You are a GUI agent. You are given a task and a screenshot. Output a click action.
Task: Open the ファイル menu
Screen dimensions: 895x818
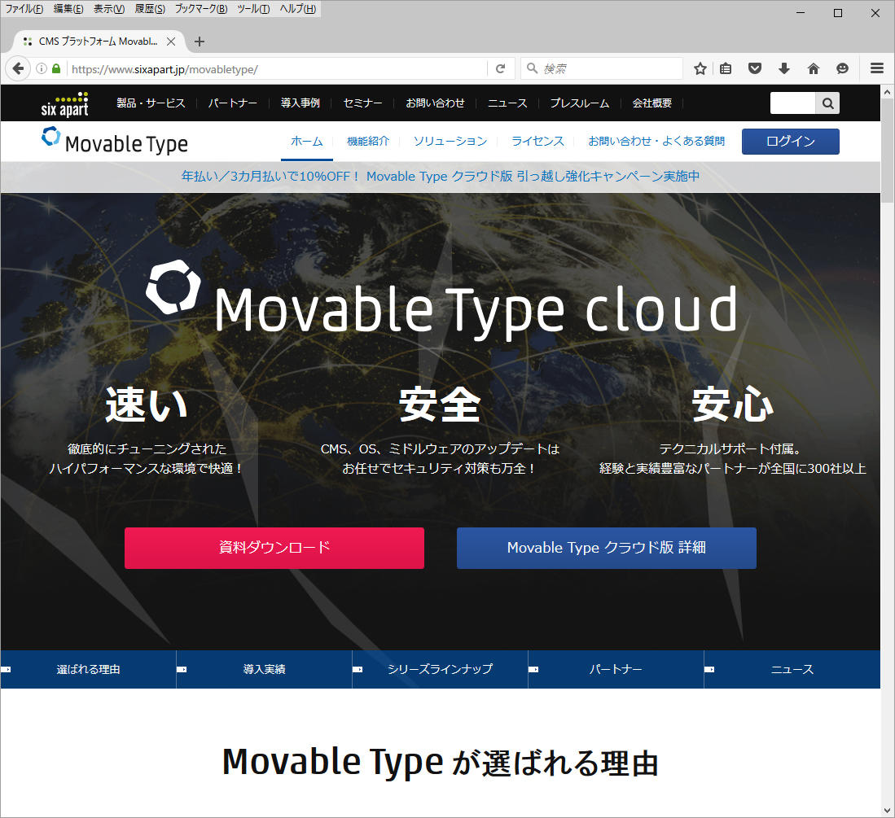point(24,9)
